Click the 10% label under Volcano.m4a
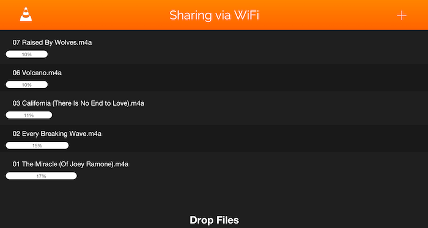Viewport: 428px width, 228px height. coord(27,85)
